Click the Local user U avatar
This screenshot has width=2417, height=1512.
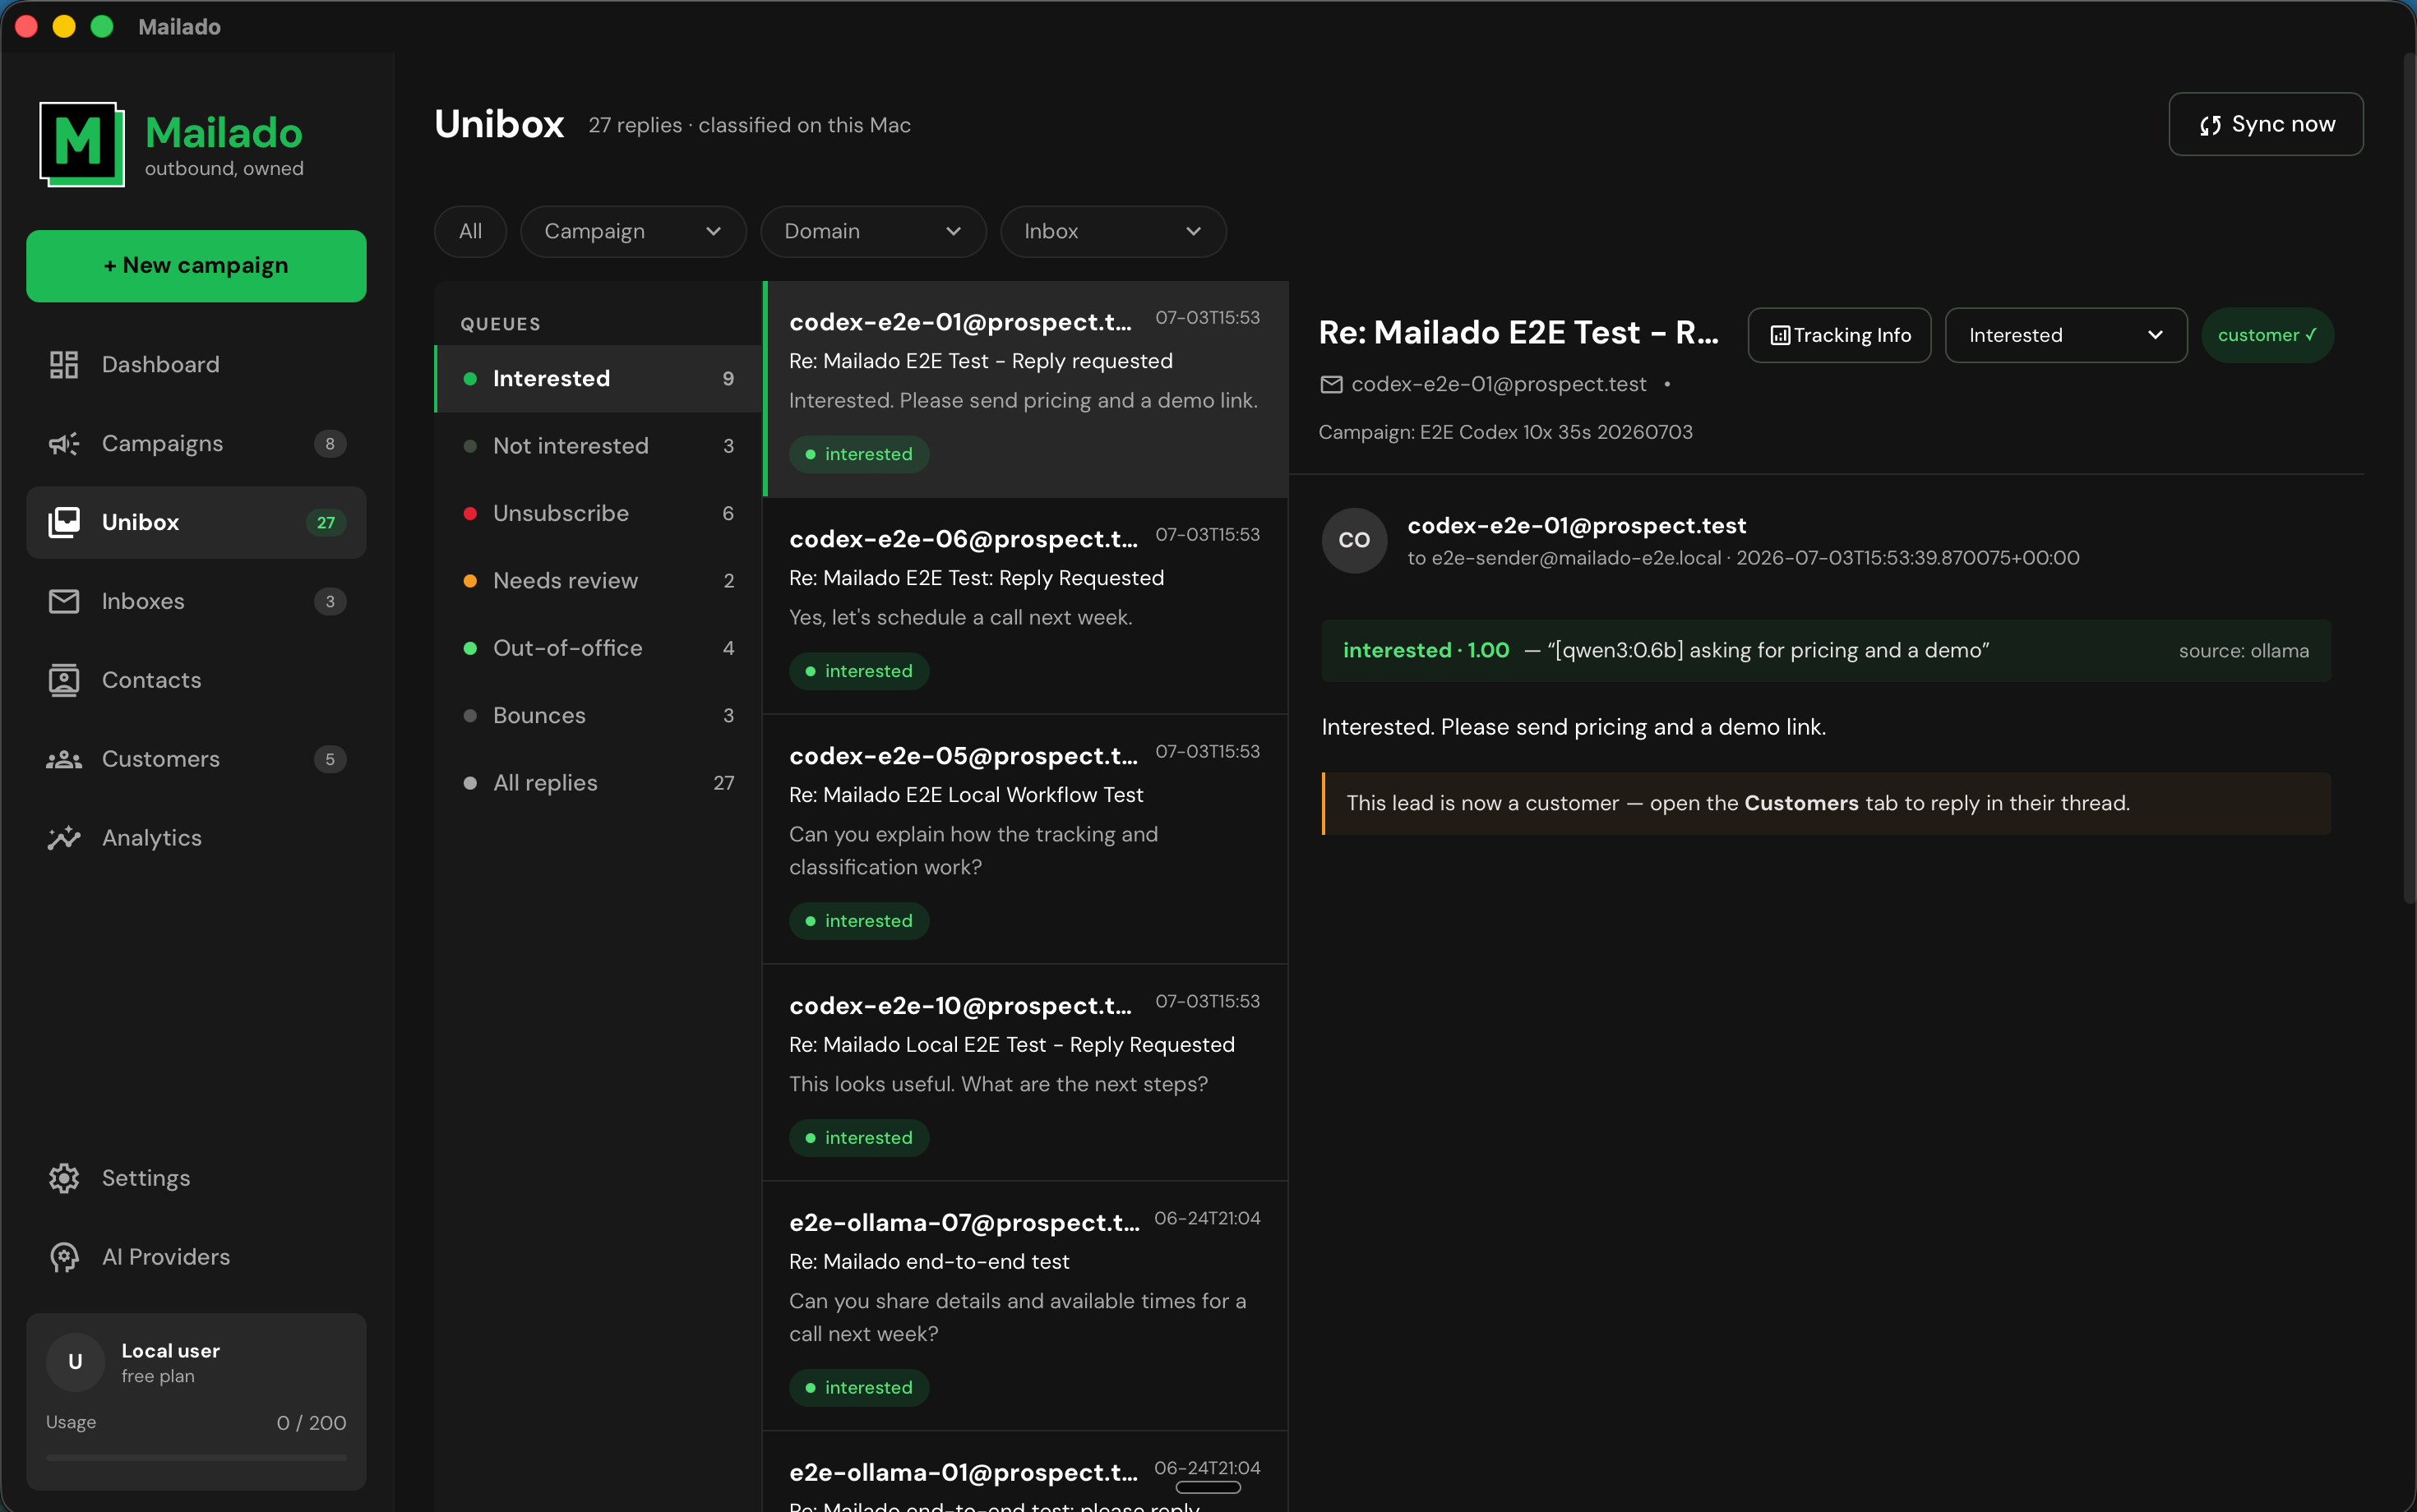[75, 1361]
